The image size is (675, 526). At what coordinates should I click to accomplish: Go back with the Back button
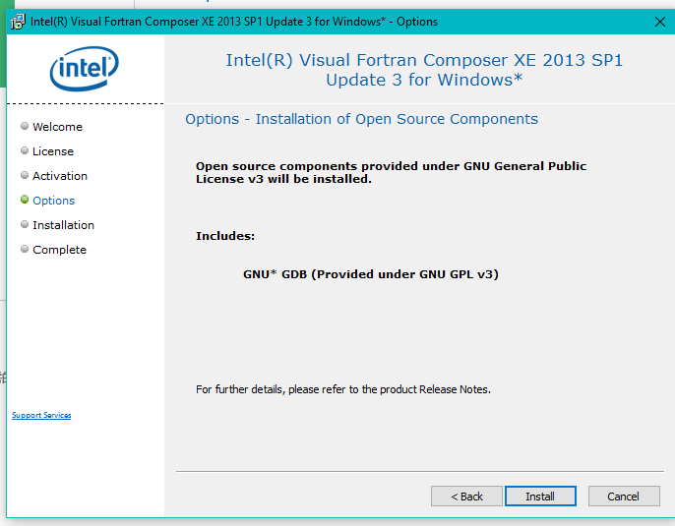pos(466,497)
